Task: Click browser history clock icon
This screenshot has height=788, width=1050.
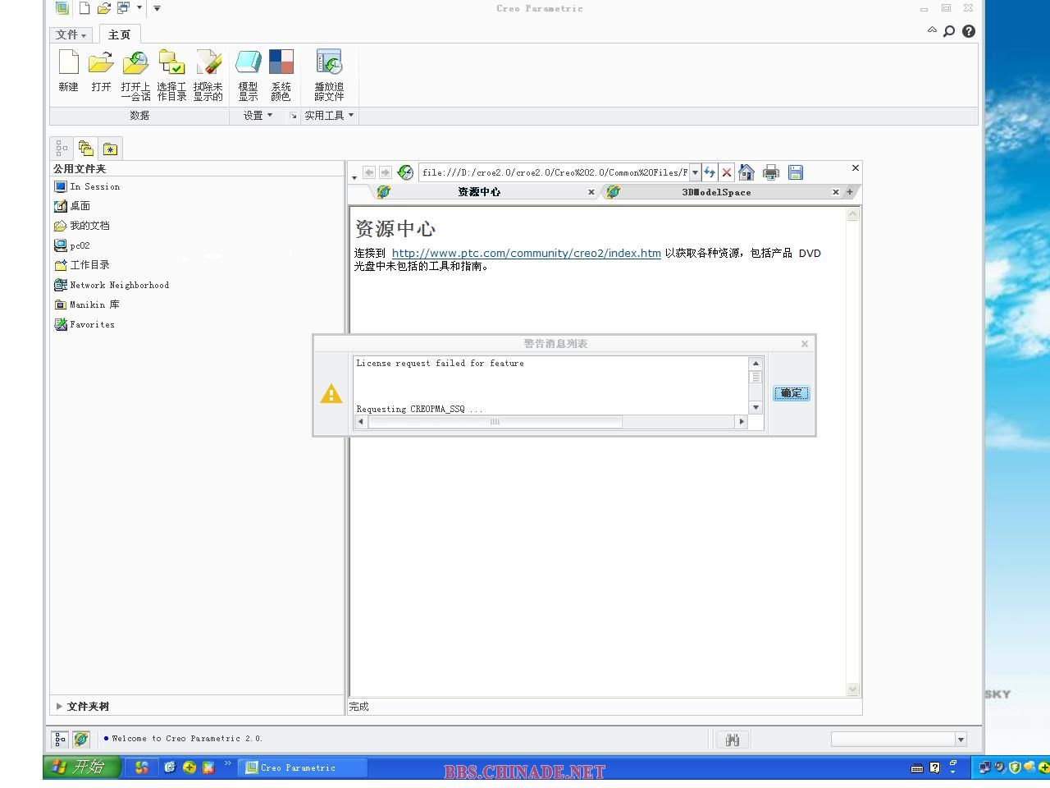Action: coord(405,172)
